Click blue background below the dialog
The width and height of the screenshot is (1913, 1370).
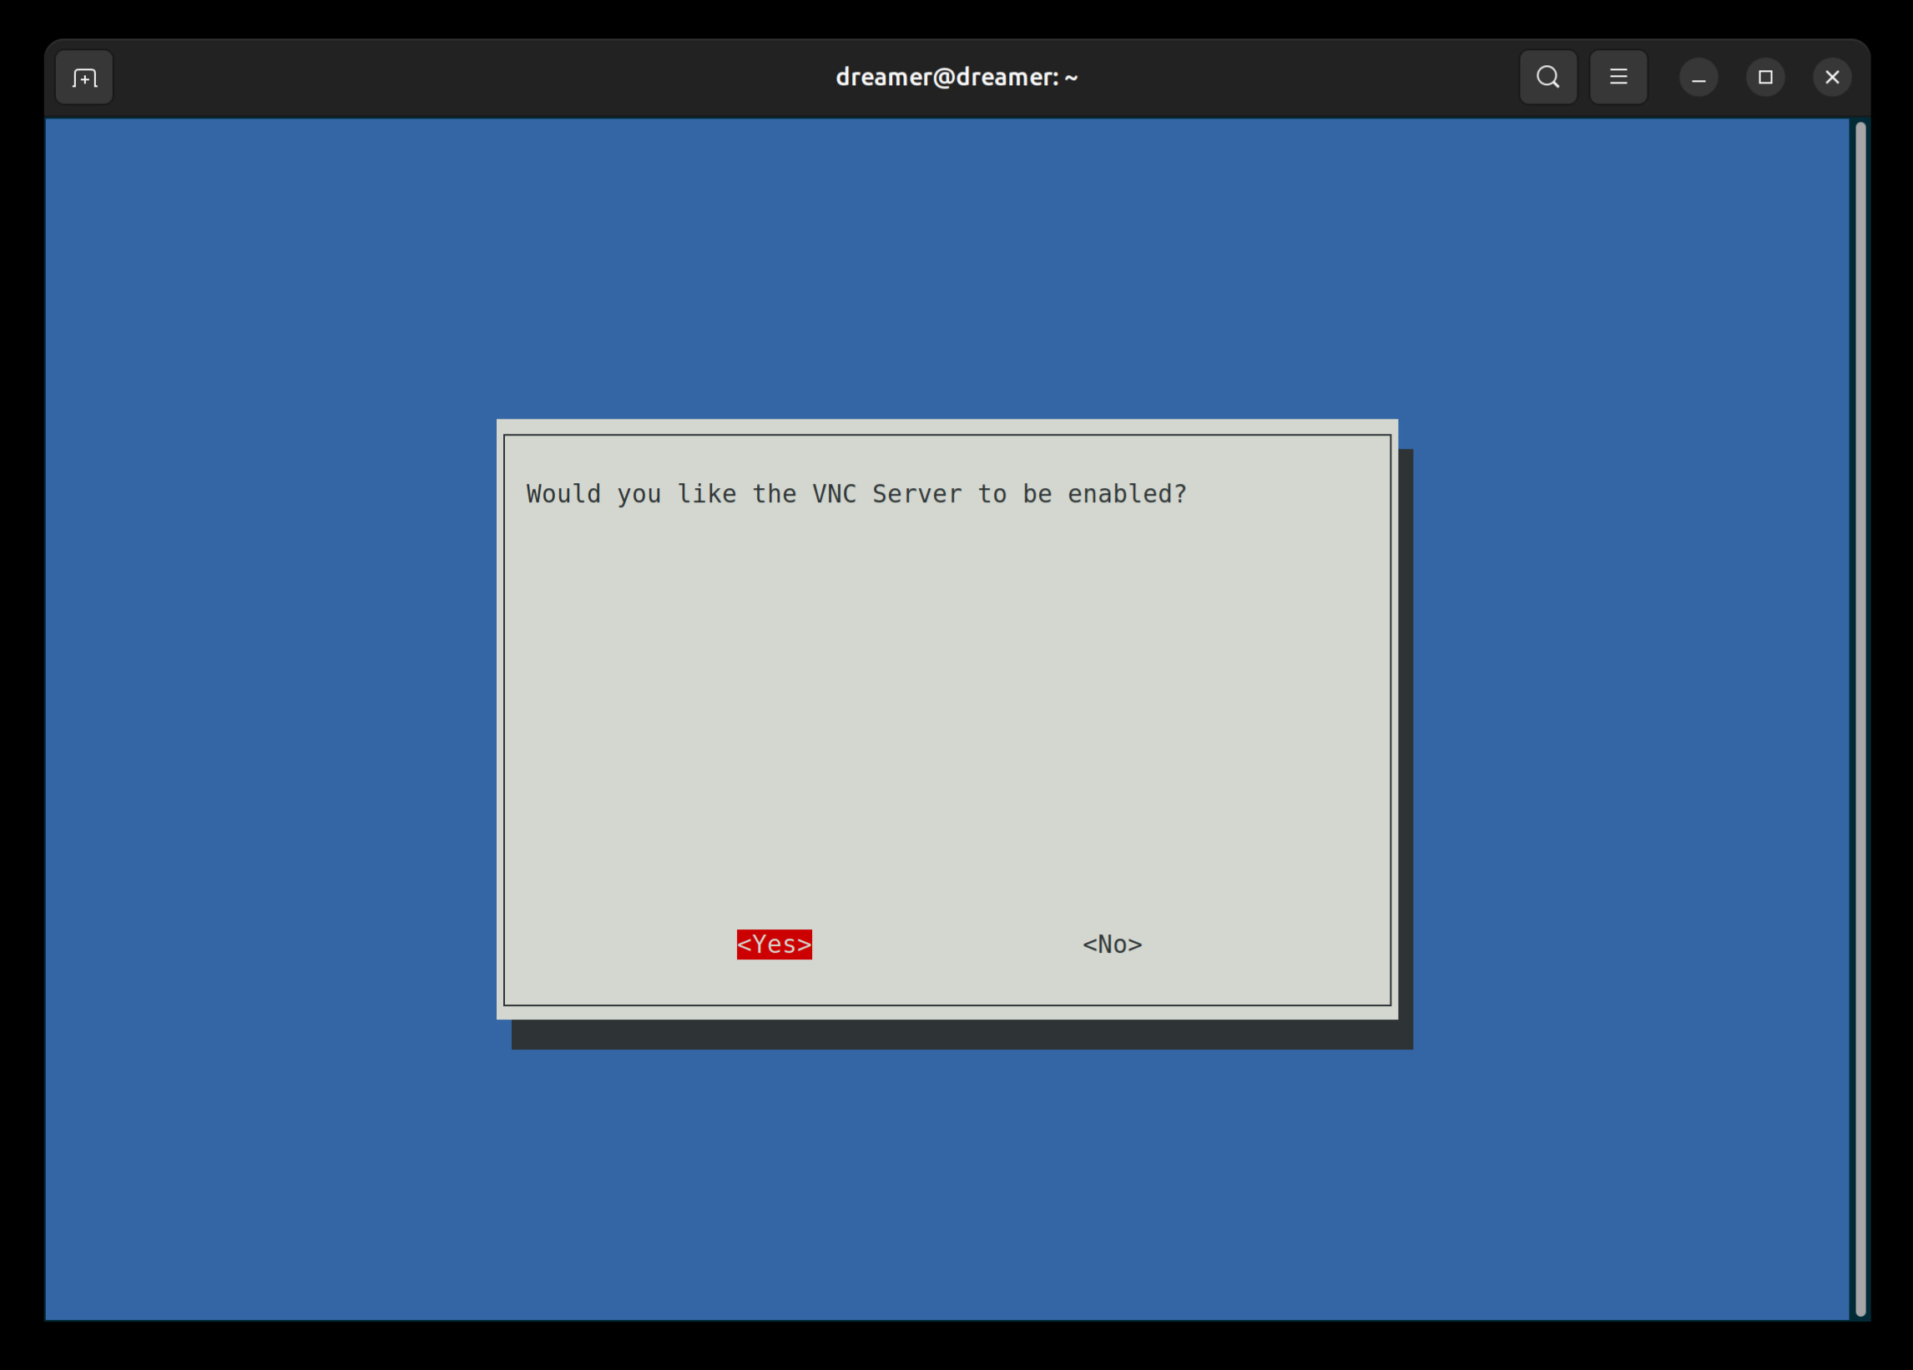(x=945, y=1181)
